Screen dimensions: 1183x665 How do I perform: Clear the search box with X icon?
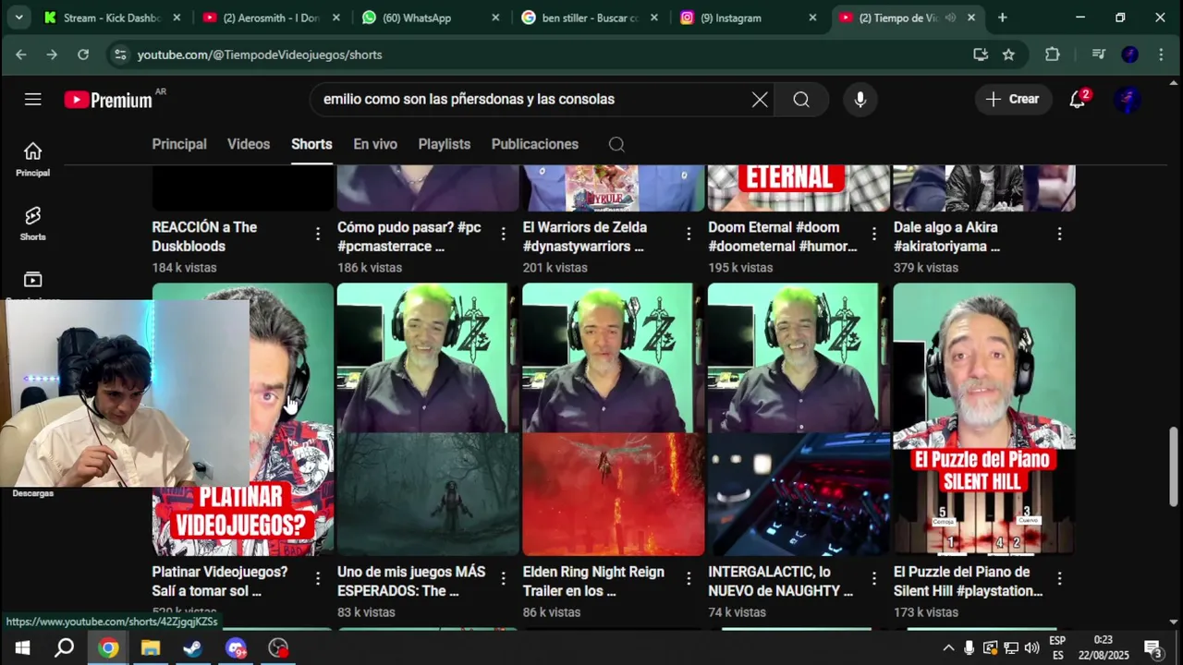click(x=760, y=99)
